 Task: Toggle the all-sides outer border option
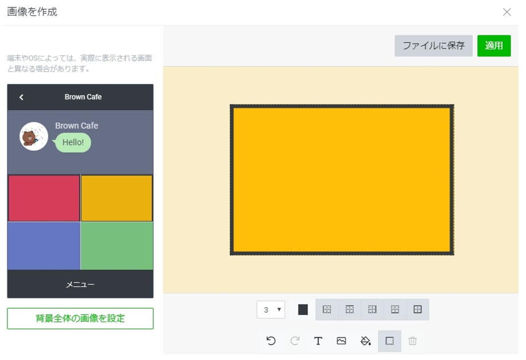pos(417,310)
